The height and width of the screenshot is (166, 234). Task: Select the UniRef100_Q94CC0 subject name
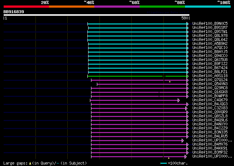tap(210, 56)
